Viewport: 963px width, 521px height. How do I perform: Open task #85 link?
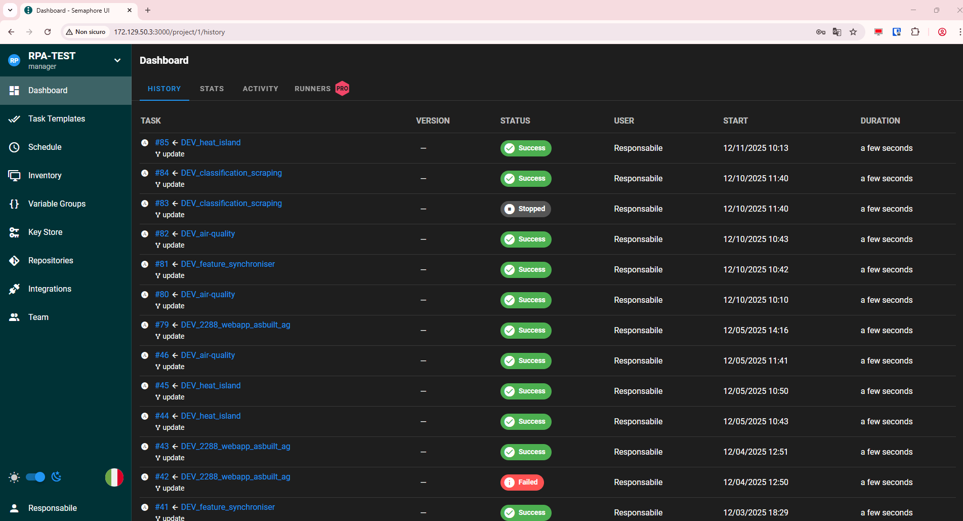162,143
